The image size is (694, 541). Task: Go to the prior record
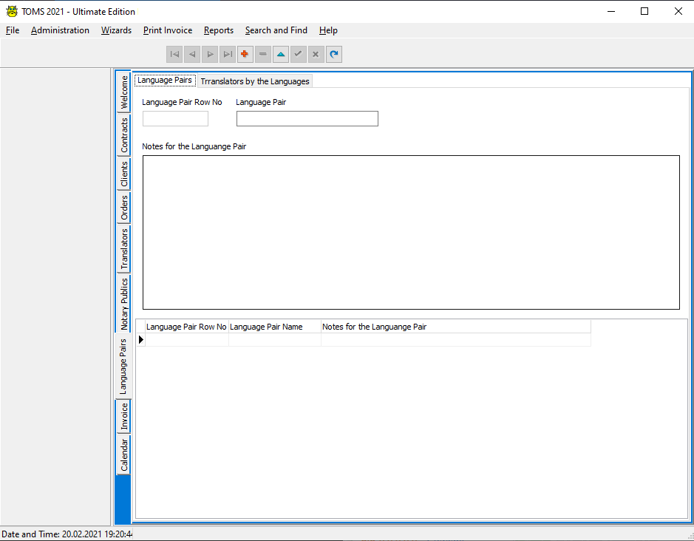[x=192, y=53]
